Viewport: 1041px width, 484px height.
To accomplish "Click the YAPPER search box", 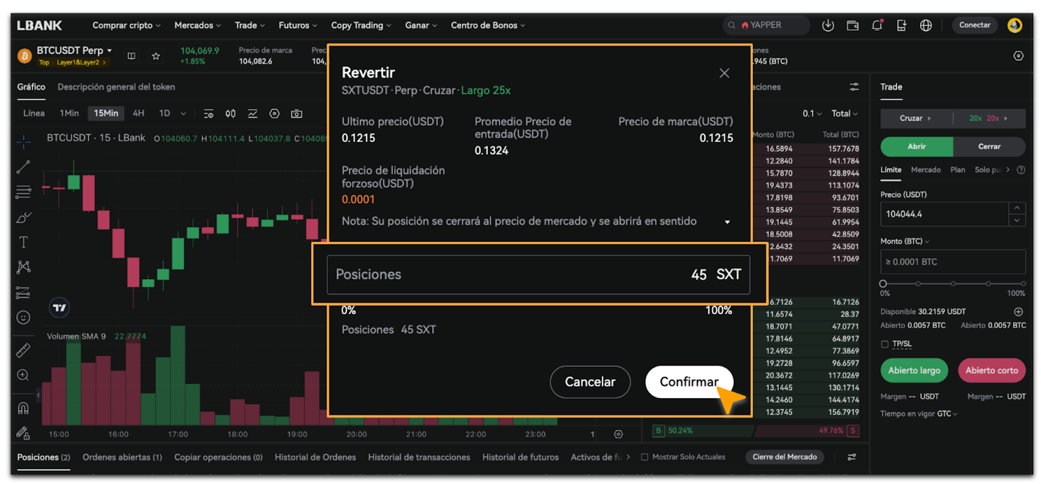I will [x=766, y=25].
